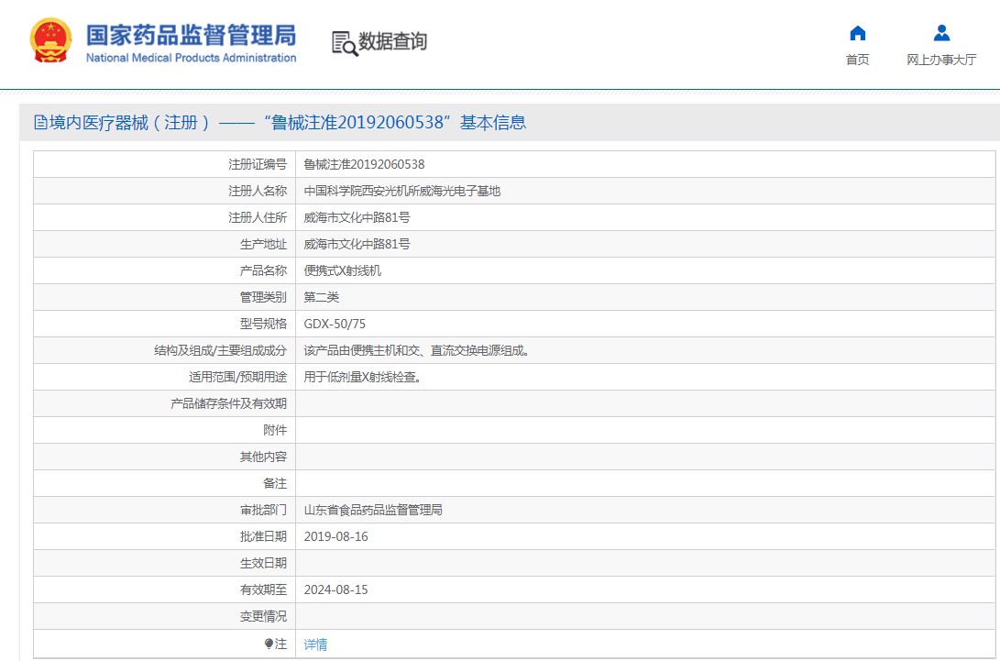The image size is (1000, 661).
Task: Click the 注册人住所 row label
Action: pyautogui.click(x=258, y=217)
